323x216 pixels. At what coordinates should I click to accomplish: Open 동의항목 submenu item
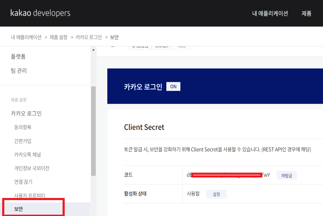click(x=23, y=127)
